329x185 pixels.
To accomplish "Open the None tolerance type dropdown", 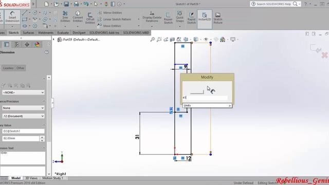I will 23,108.
